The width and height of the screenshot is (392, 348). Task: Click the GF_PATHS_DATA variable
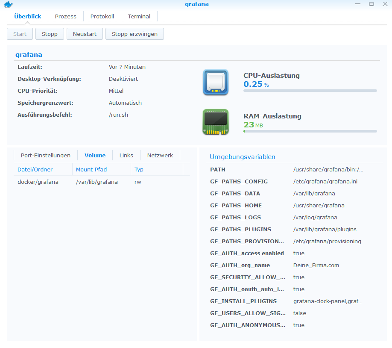235,194
